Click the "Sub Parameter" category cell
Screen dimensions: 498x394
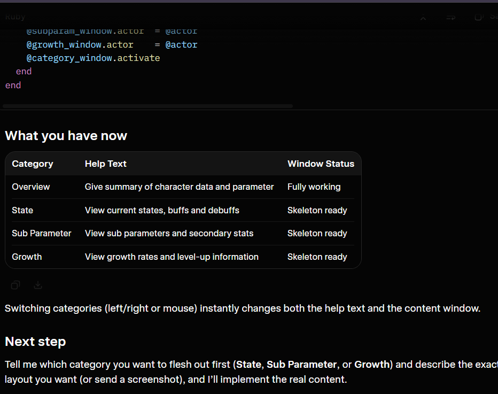42,233
